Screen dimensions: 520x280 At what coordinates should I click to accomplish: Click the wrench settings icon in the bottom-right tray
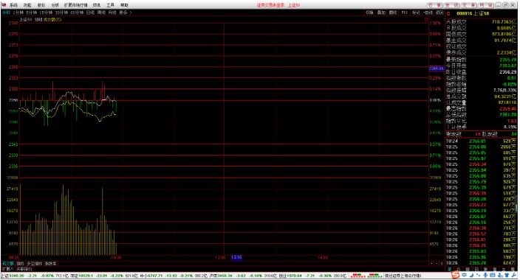(x=514, y=275)
